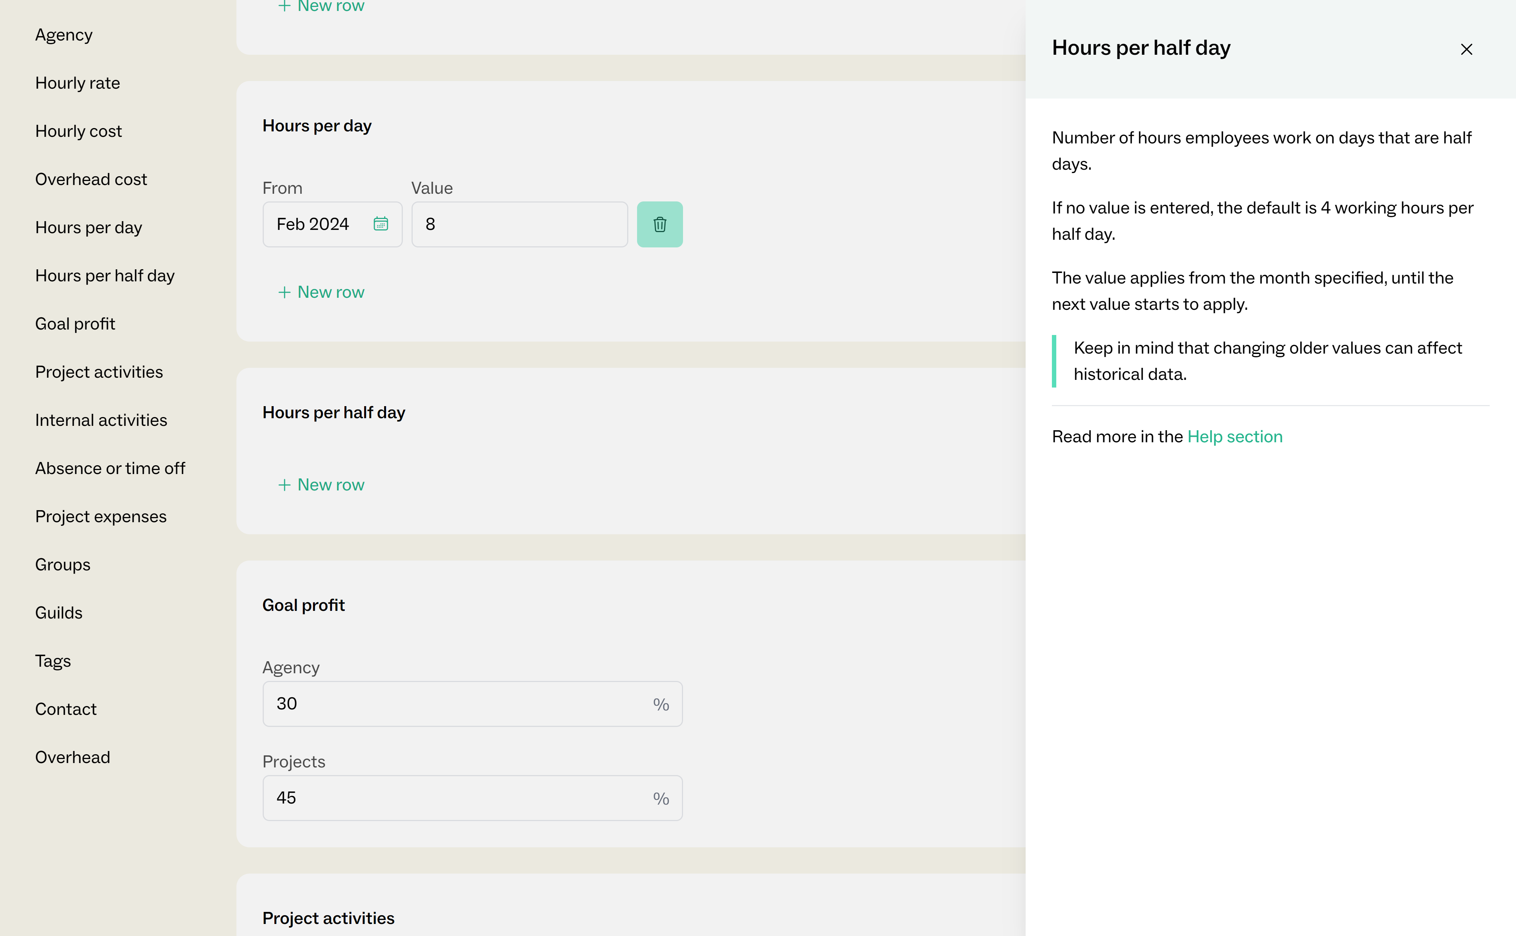Click text about default 4 working hours
The height and width of the screenshot is (936, 1516).
(x=1262, y=221)
